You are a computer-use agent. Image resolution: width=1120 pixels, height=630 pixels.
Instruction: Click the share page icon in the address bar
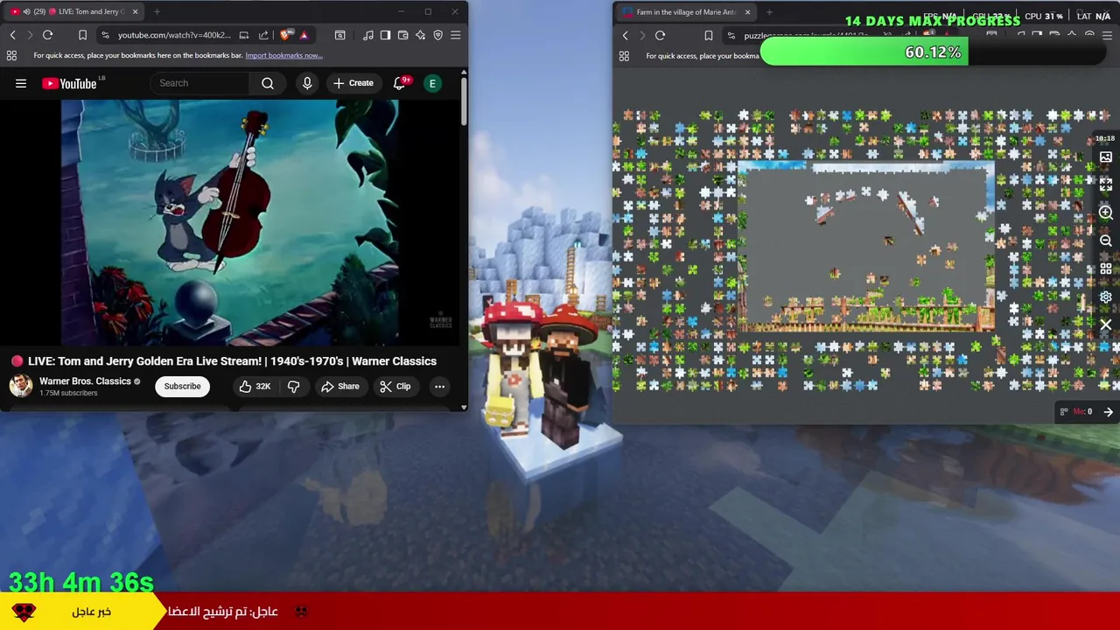coord(263,35)
